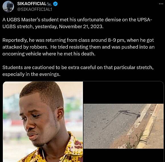The image size is (165, 162).
Task: Click the date 'November 21, 2023' in the post
Action: [x=81, y=26]
